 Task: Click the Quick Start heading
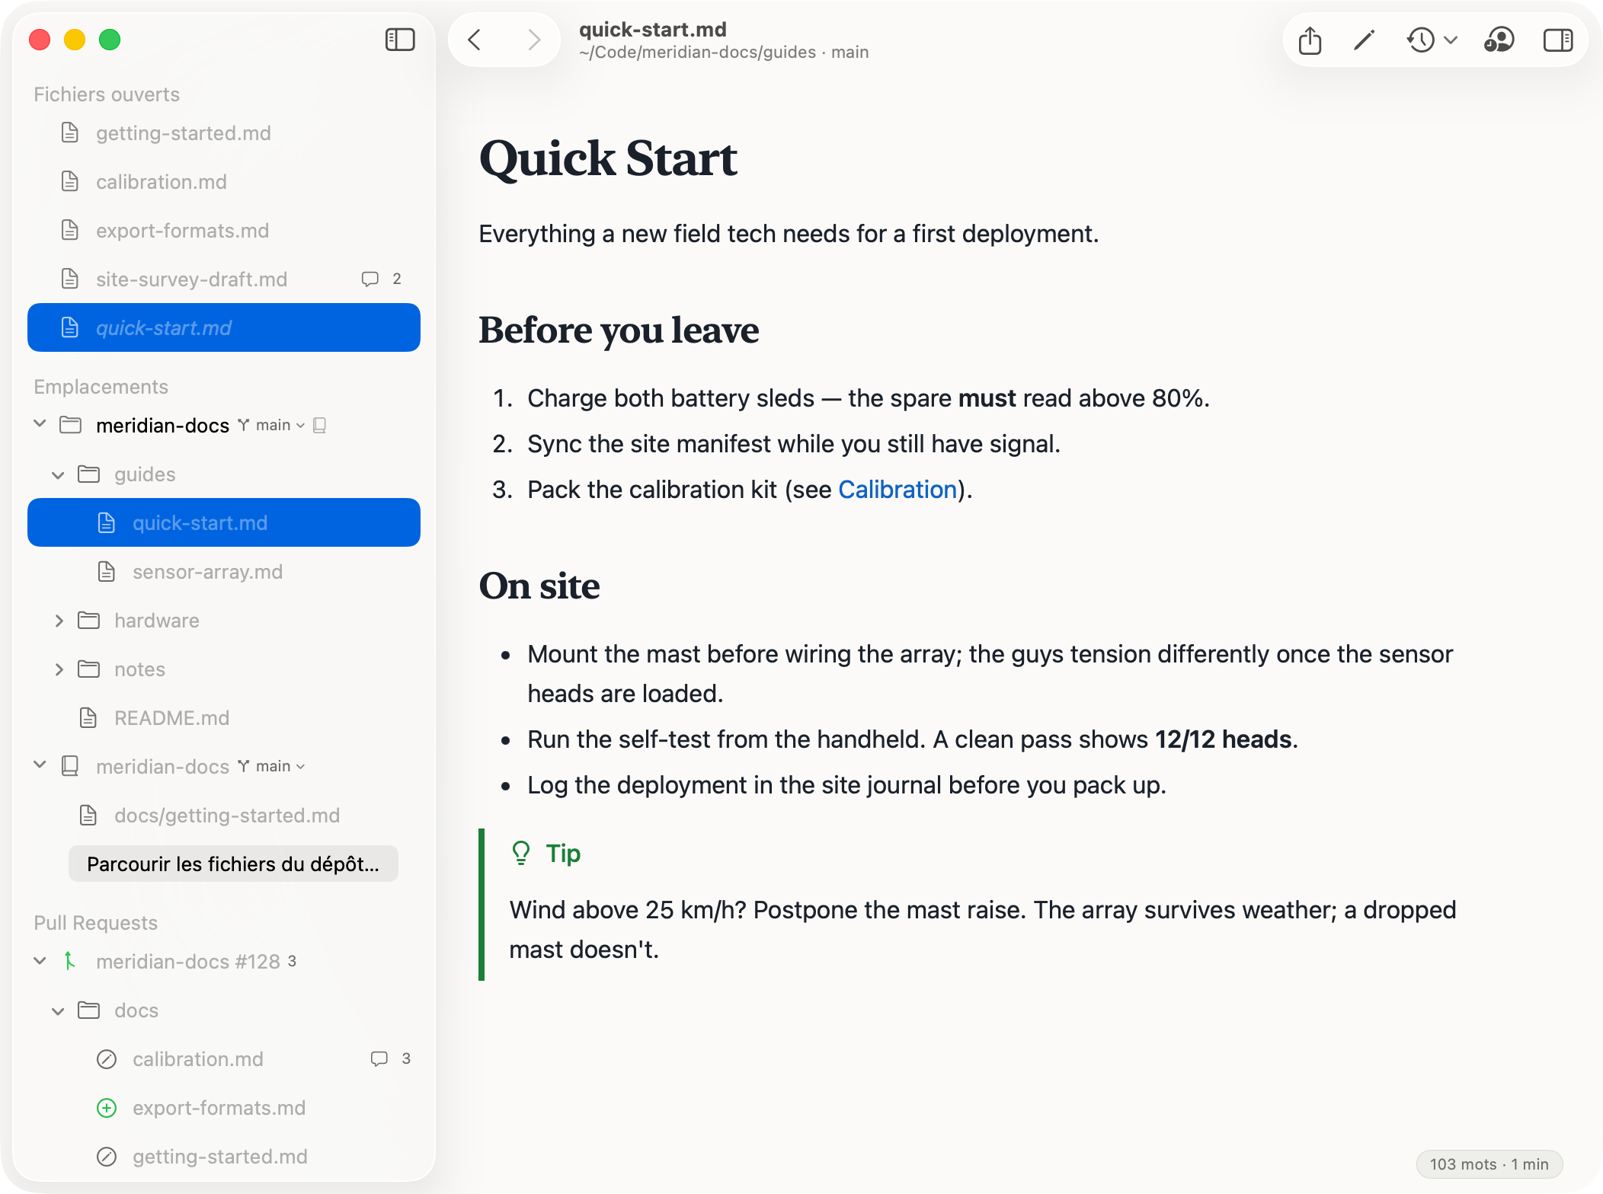608,158
